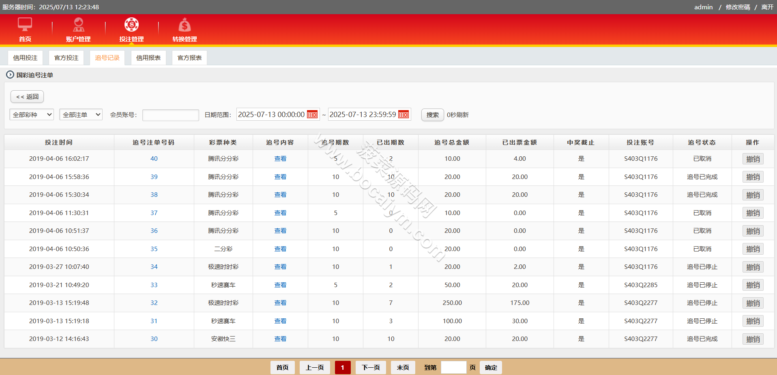Select the 追号记录 tab

[x=107, y=58]
